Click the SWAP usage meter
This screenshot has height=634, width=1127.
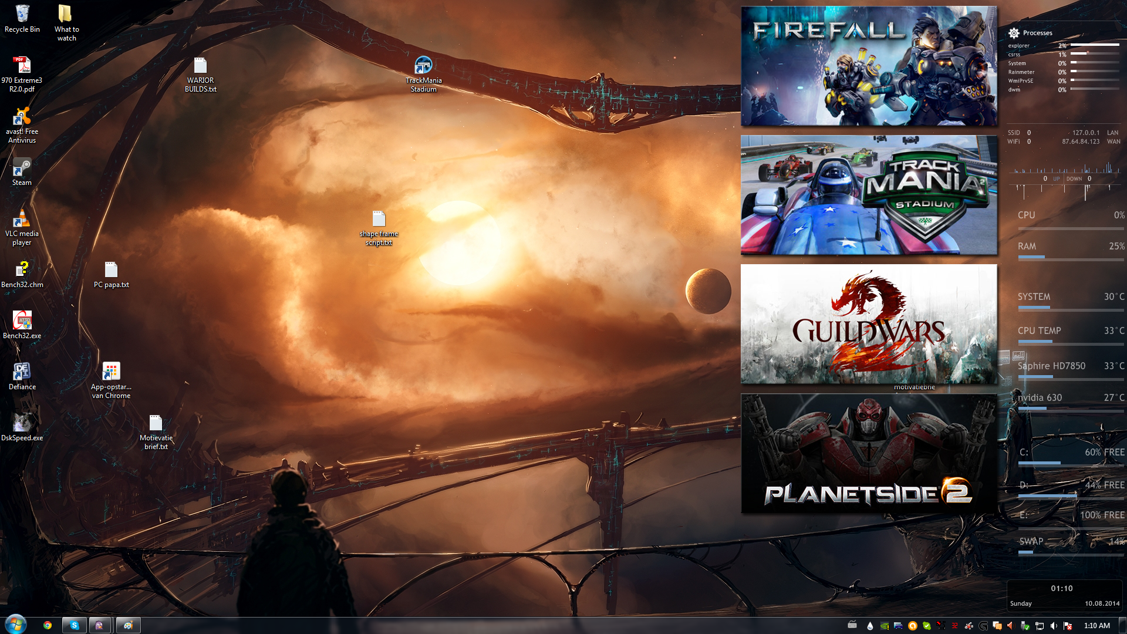coord(1071,547)
